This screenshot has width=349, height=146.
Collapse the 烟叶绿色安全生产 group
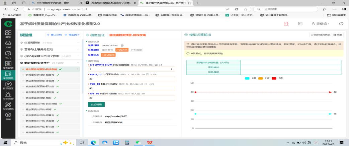(50, 63)
